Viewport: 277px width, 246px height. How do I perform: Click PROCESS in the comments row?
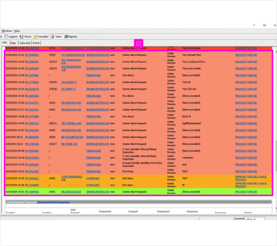pos(240,158)
